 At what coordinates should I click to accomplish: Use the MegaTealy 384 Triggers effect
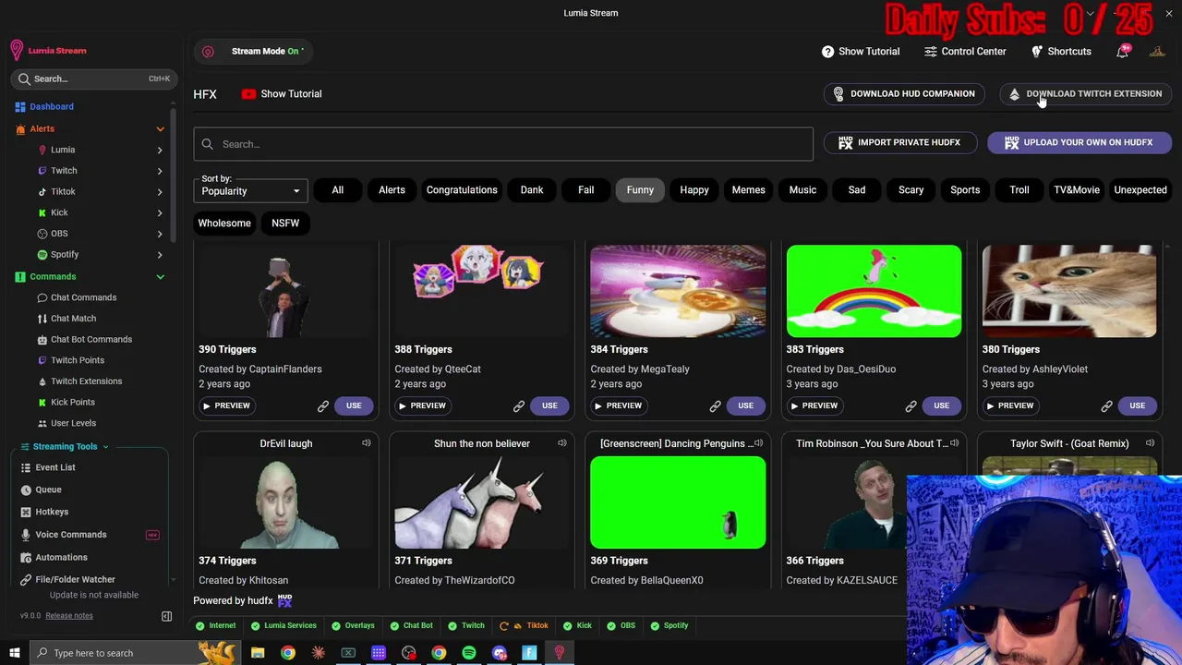click(x=745, y=406)
